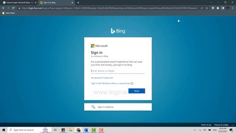Toggle the browser side panel icon

coord(223,8)
